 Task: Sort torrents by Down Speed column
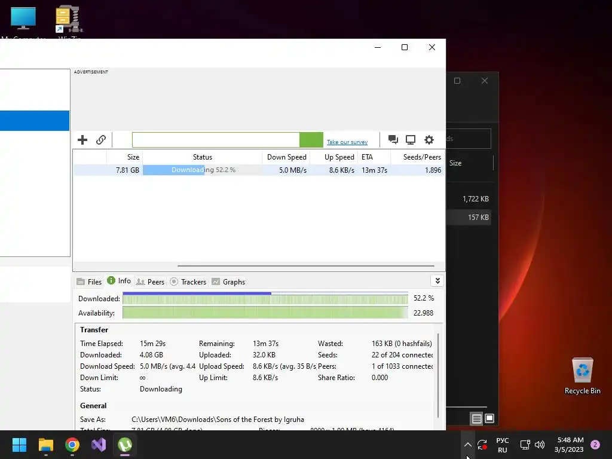tap(286, 157)
